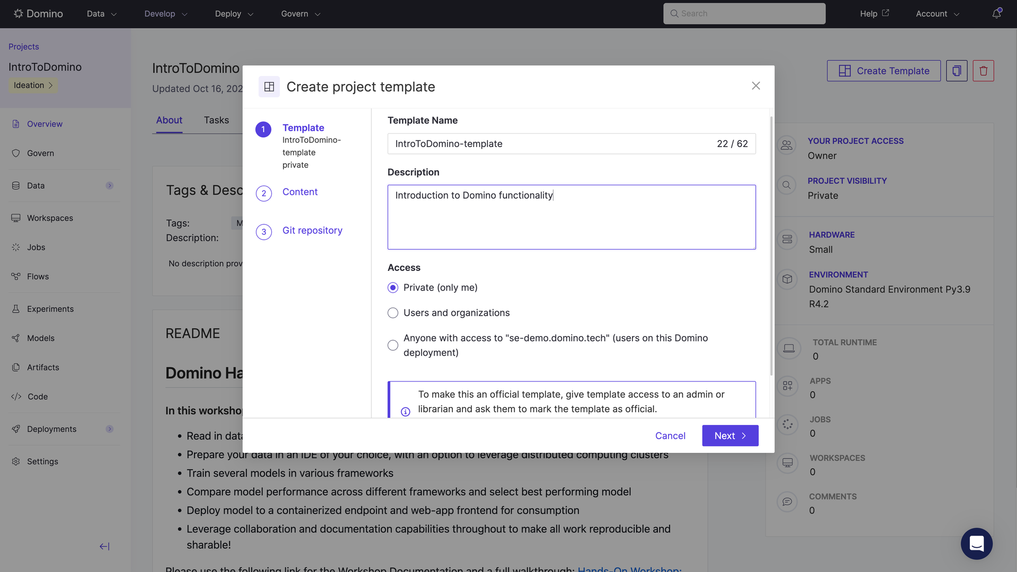The image size is (1017, 572).
Task: Click the Flows sidebar icon
Action: pos(16,277)
